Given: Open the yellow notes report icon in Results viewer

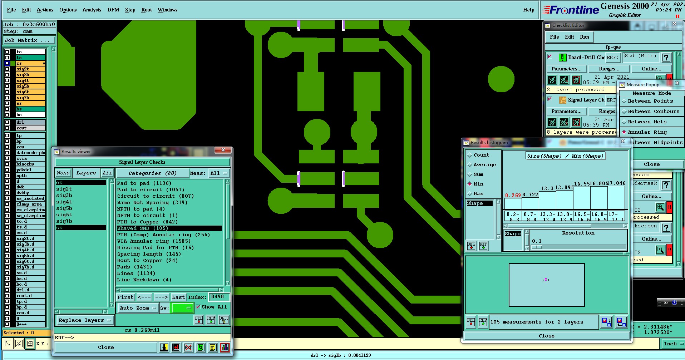Looking at the screenshot, I should [213, 347].
